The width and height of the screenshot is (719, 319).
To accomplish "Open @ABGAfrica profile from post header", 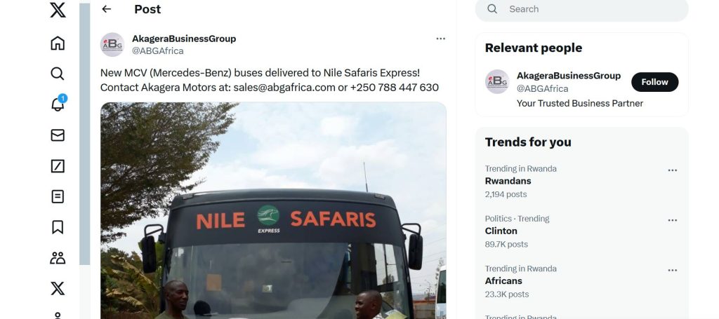I will (x=157, y=50).
